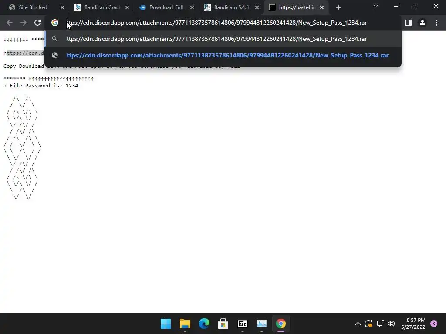Reload the current page
Image resolution: width=446 pixels, height=334 pixels.
[37, 23]
